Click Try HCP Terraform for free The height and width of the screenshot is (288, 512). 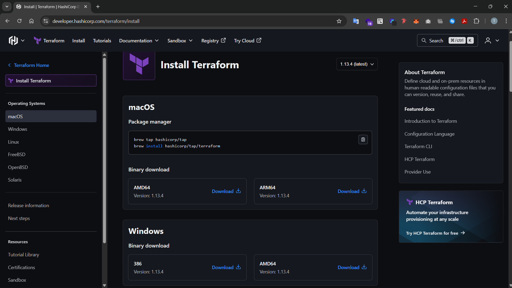coord(435,233)
